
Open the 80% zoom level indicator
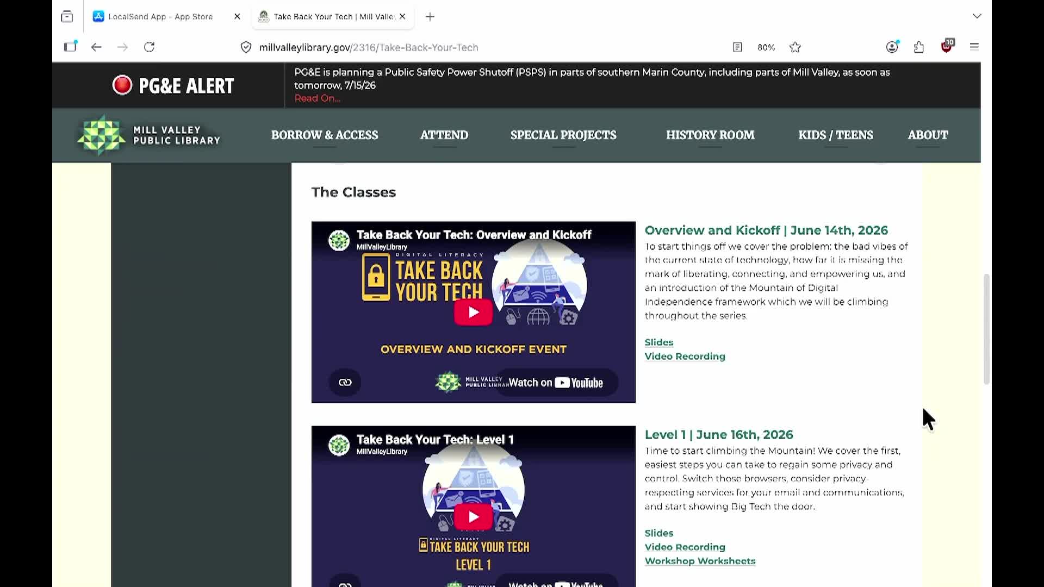[766, 47]
